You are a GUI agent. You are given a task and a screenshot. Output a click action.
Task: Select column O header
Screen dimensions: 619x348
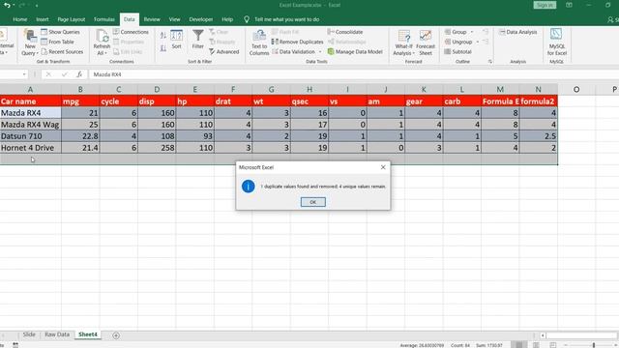click(576, 90)
